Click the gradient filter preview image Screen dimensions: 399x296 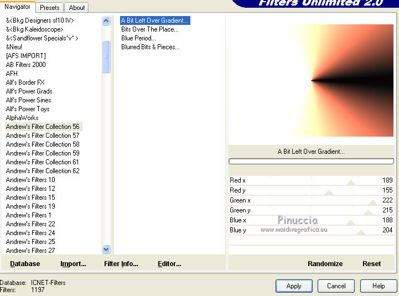(x=311, y=80)
